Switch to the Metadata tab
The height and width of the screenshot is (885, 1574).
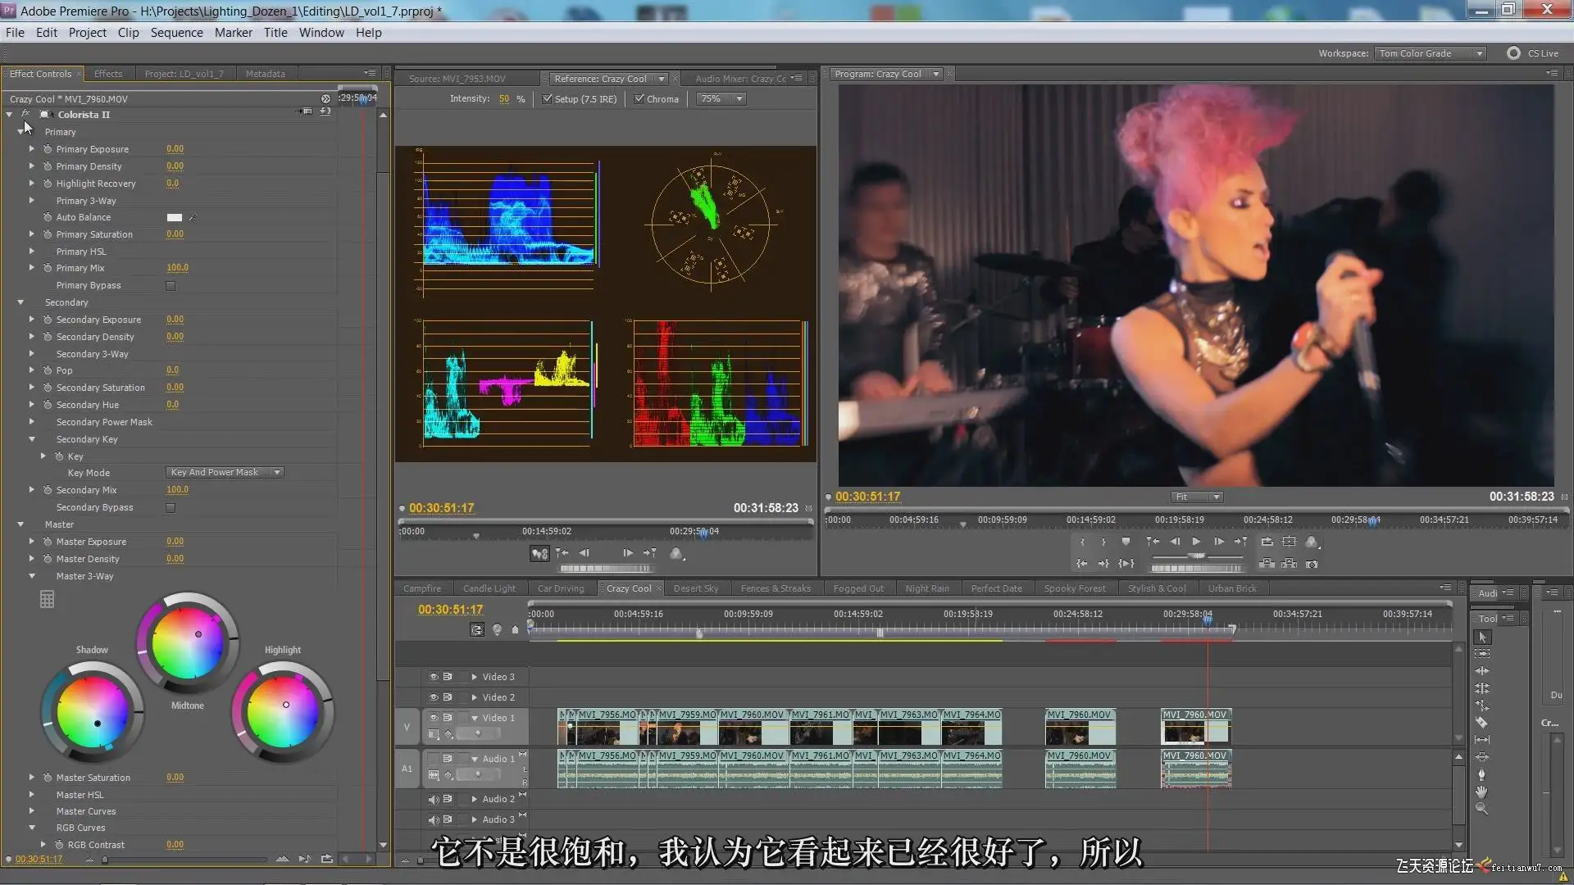(x=265, y=74)
